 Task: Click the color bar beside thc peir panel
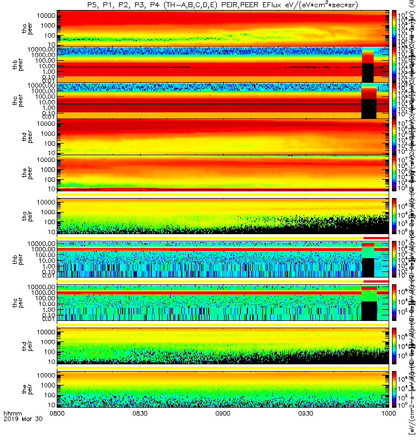[394, 303]
